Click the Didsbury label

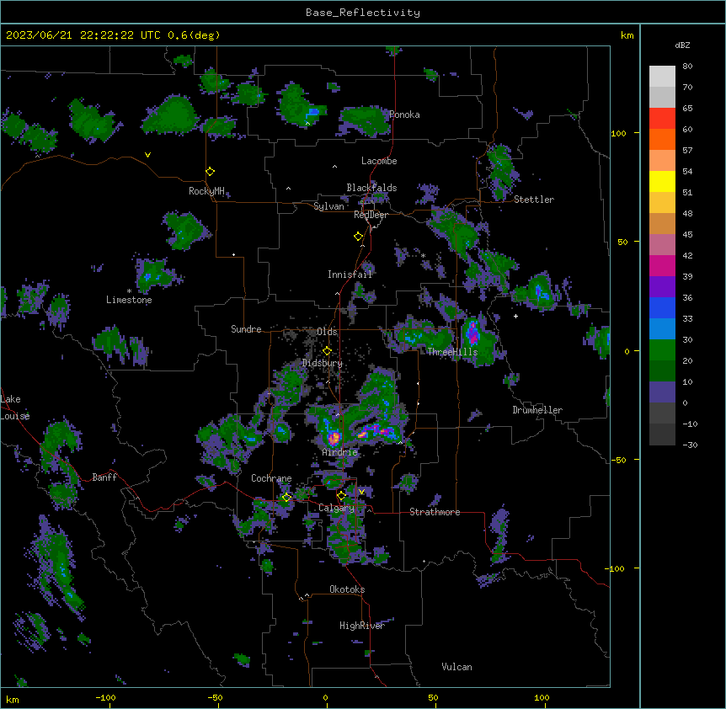pyautogui.click(x=323, y=363)
